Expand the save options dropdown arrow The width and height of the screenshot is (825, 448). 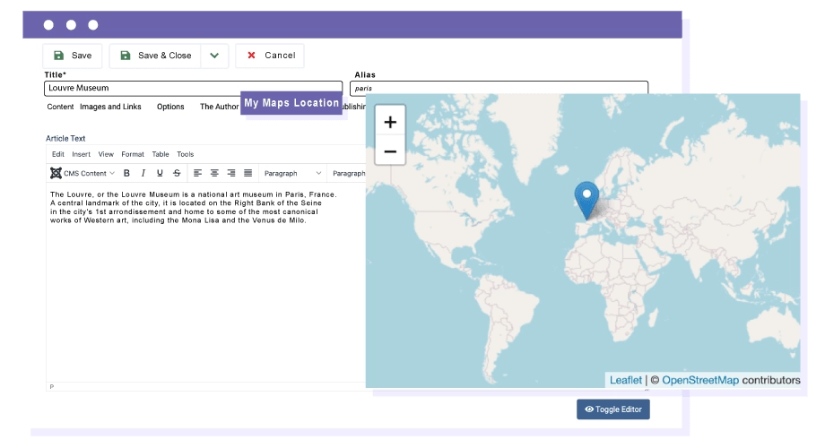(214, 56)
